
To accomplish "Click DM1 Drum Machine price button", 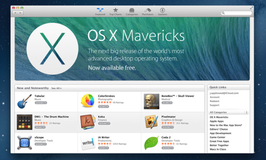I will coord(39,127).
